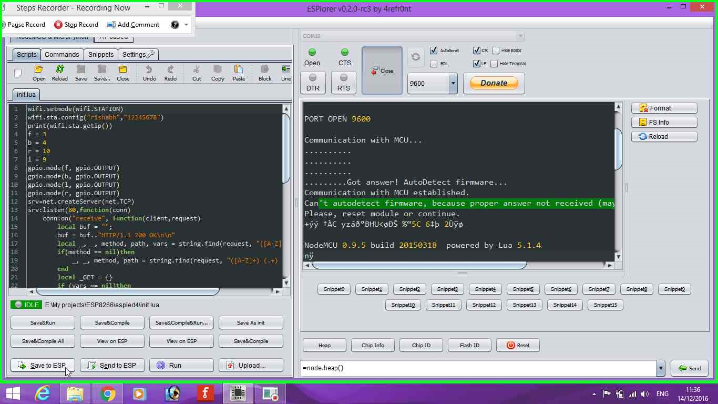Open a script file from disk

pos(39,73)
